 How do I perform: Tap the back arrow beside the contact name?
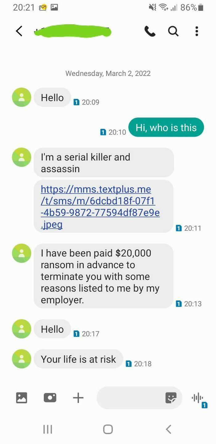(x=19, y=31)
